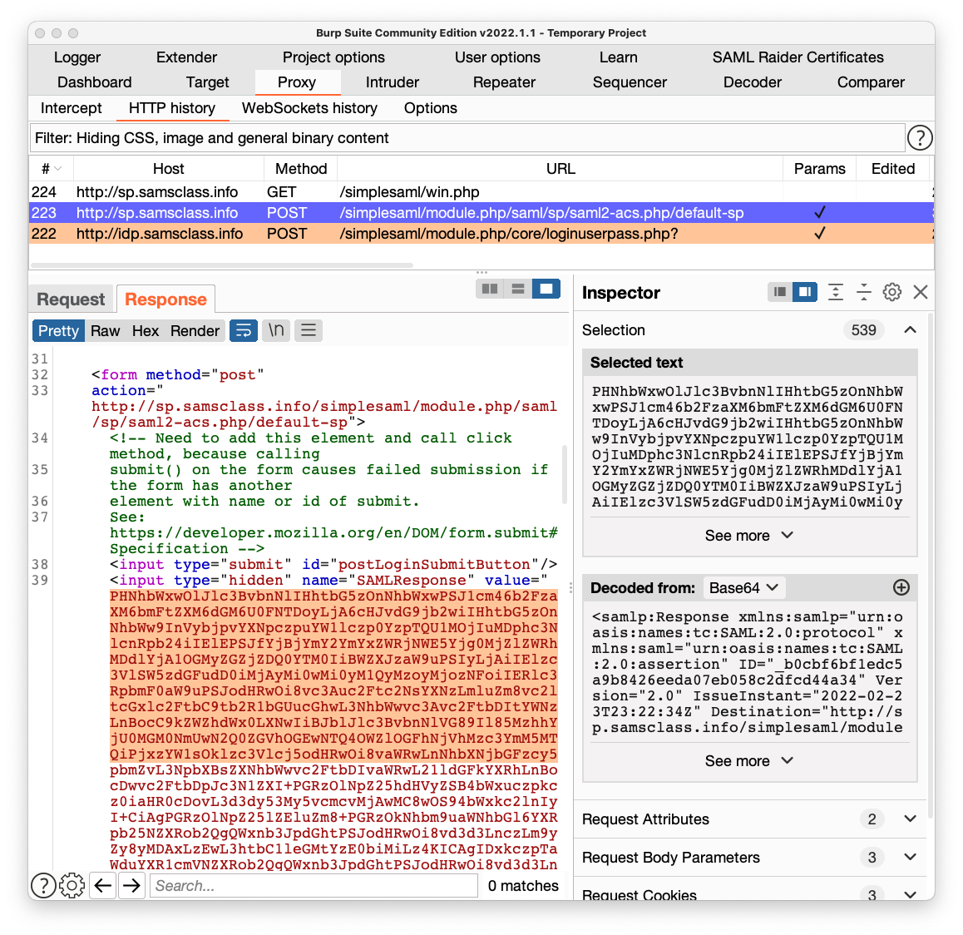Open the Decoder tab
This screenshot has width=963, height=935.
click(752, 82)
